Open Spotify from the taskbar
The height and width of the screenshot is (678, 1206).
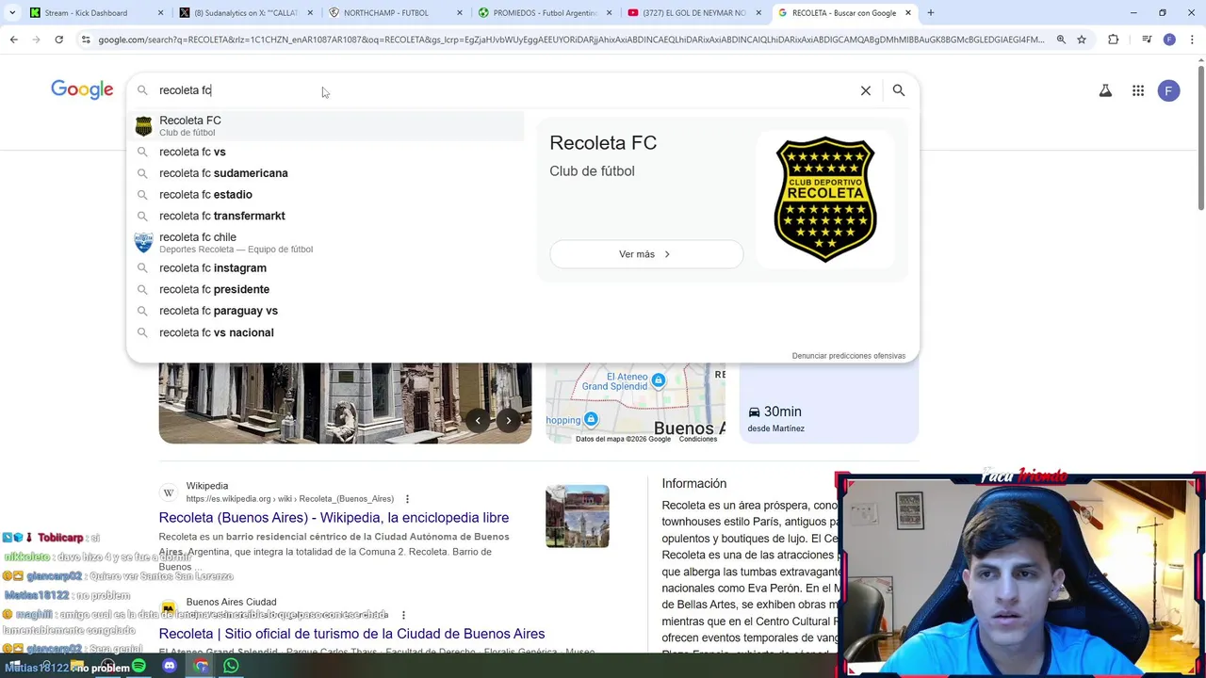[x=139, y=666]
